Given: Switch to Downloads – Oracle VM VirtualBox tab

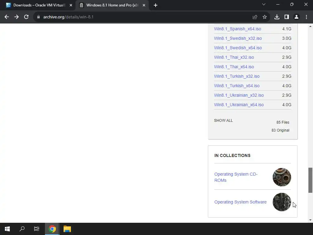Looking at the screenshot, I should [38, 5].
